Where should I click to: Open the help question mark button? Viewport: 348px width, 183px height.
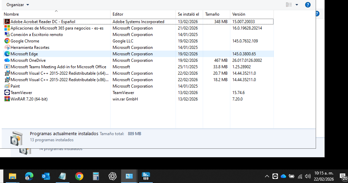tap(308, 5)
